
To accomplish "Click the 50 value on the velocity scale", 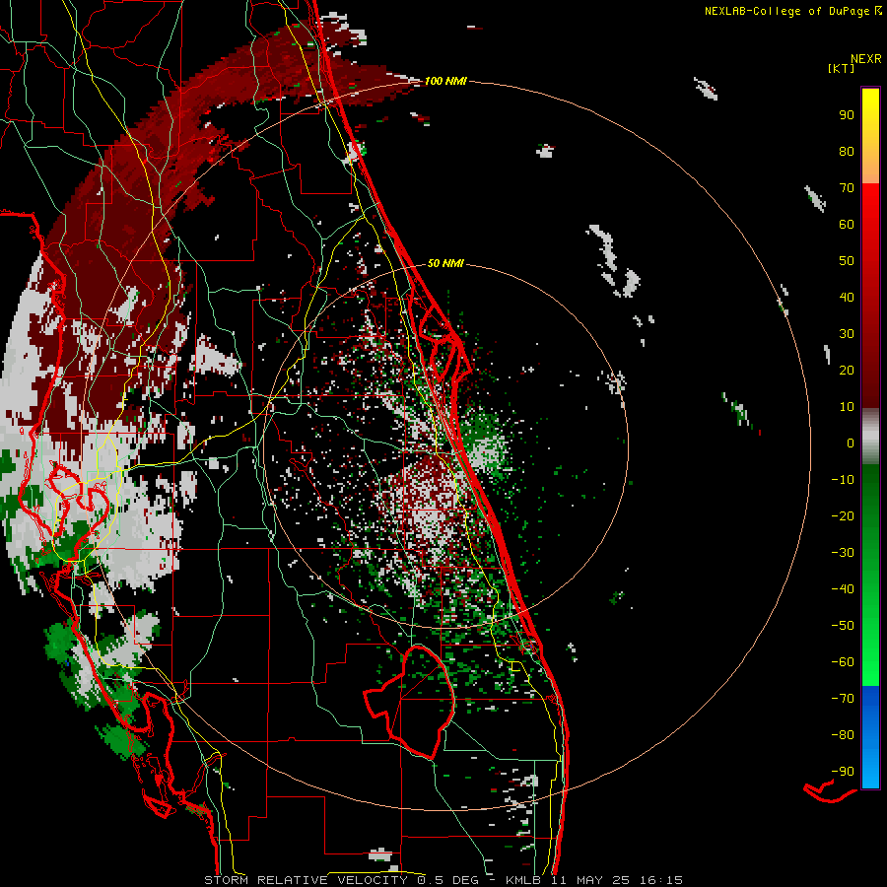I will [x=847, y=261].
